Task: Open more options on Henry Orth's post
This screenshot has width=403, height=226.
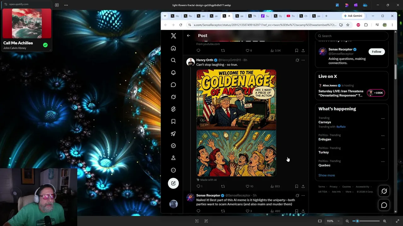Action: 303,60
